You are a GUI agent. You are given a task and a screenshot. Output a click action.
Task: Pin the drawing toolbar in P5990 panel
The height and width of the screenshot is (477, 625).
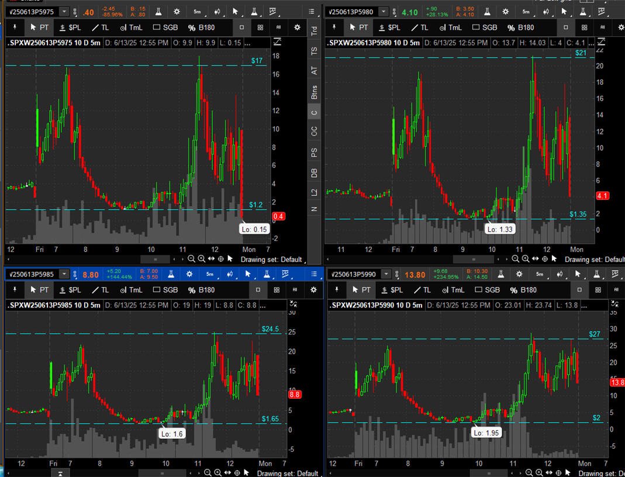[x=337, y=290]
